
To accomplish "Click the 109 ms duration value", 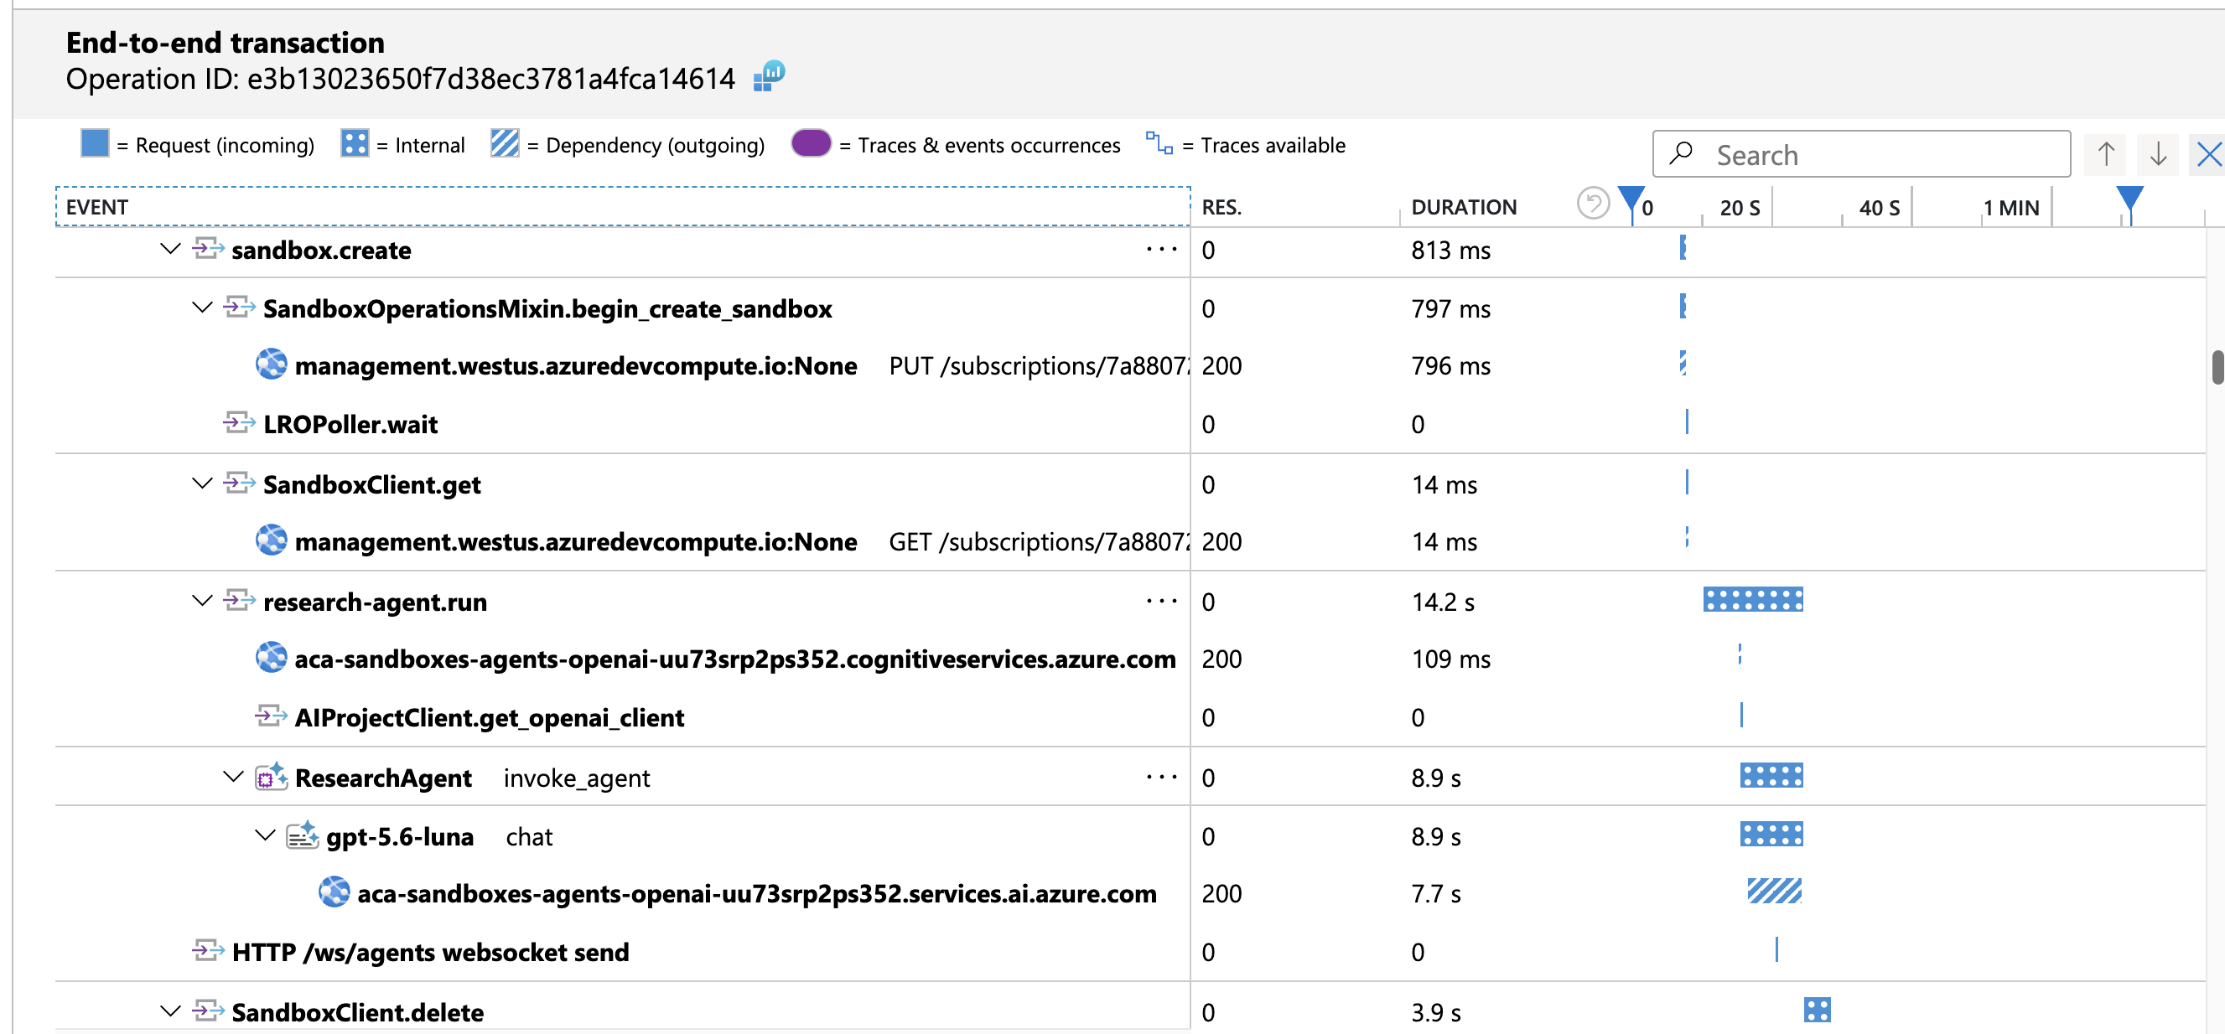I will [x=1450, y=659].
